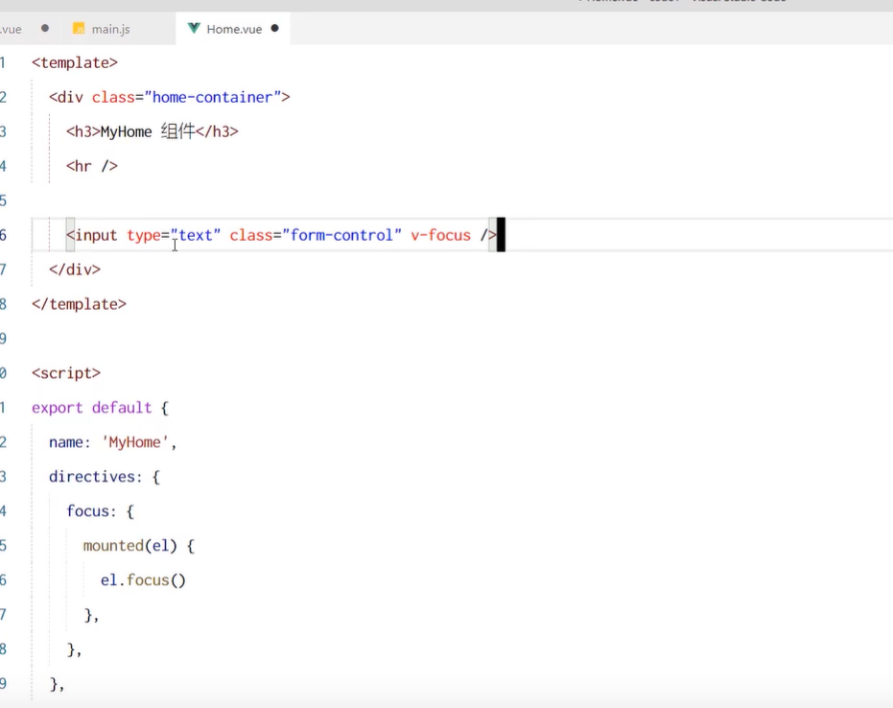Click the "MyHome 组件" heading text
The image size is (893, 708).
coord(148,131)
